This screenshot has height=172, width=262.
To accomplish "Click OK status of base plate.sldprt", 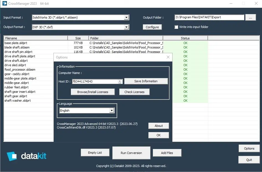I will [x=185, y=43].
